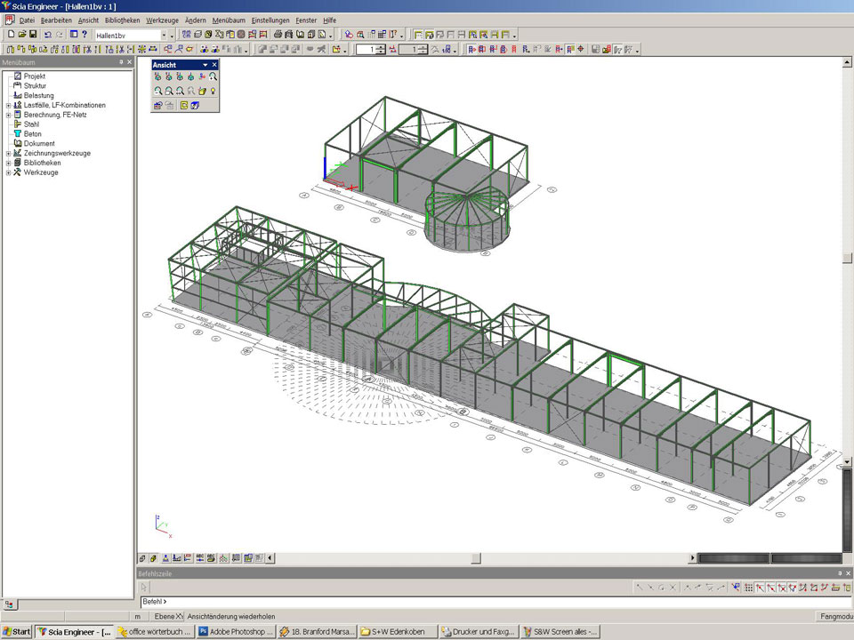854x640 pixels.
Task: Click the magnifier icon in Ansicht palette top row
Action: pyautogui.click(x=213, y=77)
